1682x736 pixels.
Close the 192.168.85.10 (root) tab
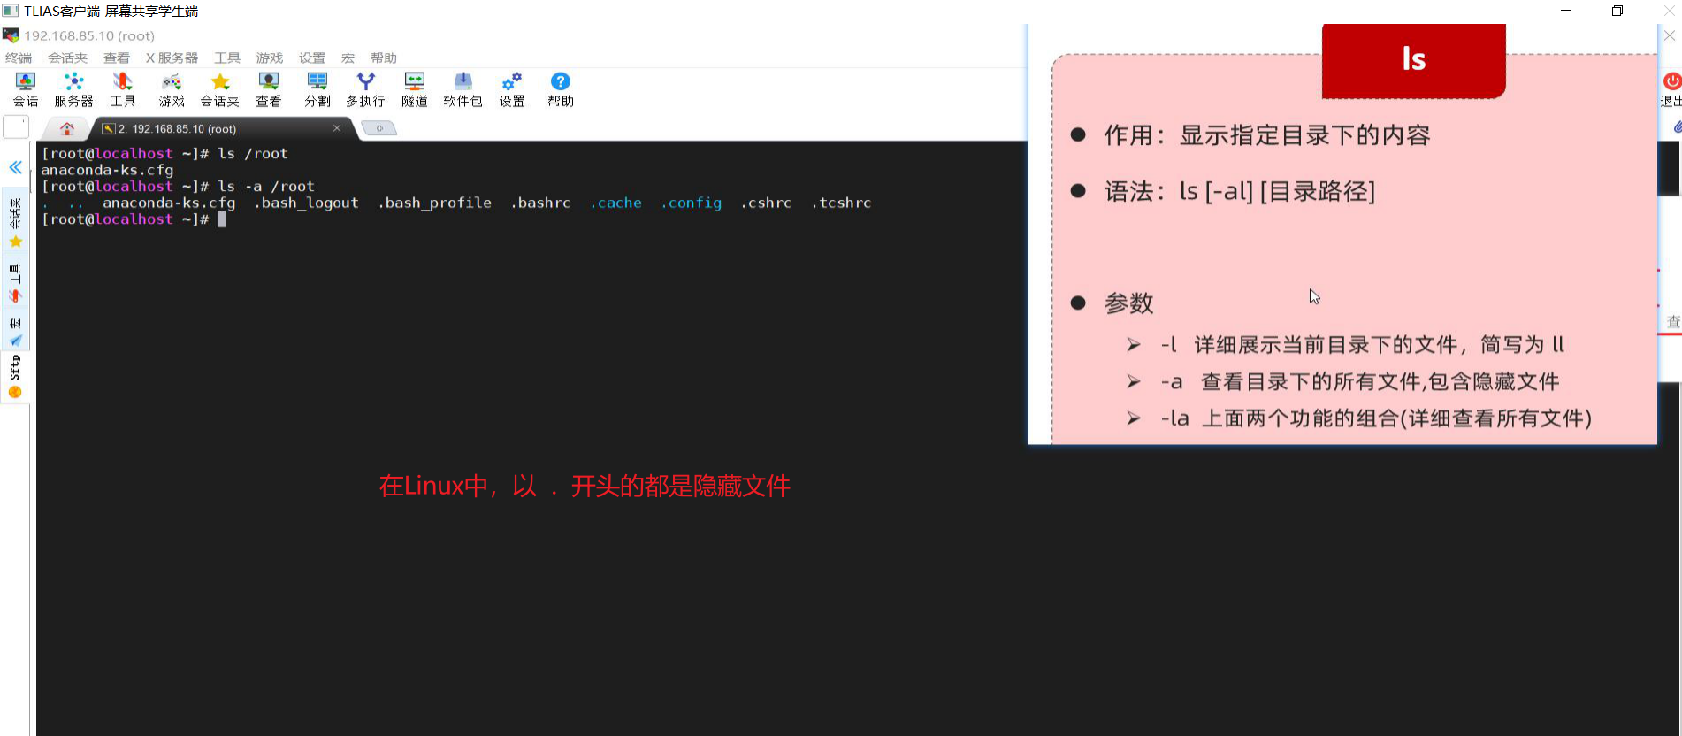coord(337,128)
